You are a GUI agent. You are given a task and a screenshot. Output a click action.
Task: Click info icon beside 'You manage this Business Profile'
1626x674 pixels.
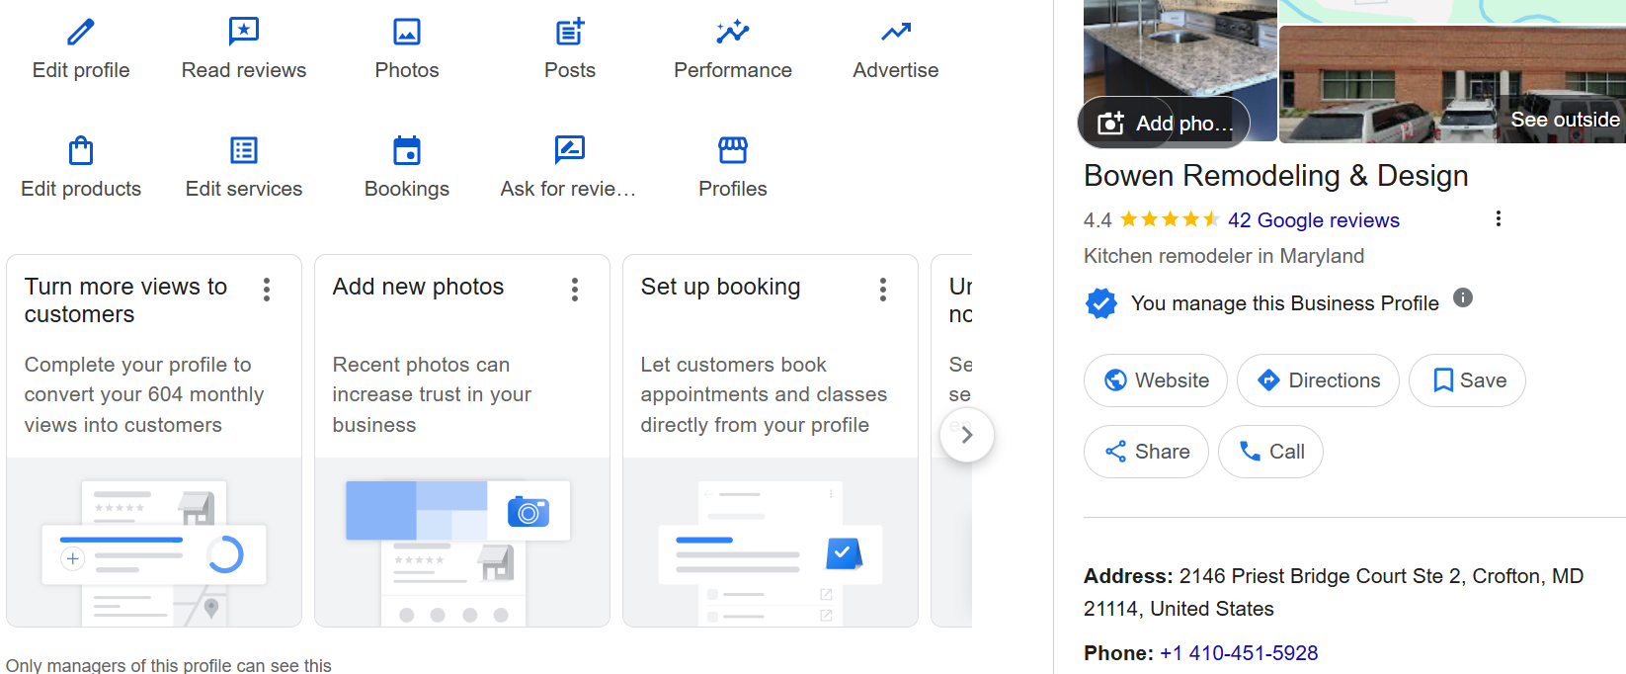(x=1463, y=297)
